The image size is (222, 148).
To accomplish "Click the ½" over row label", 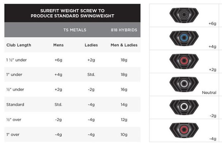I will tap(14, 119).
